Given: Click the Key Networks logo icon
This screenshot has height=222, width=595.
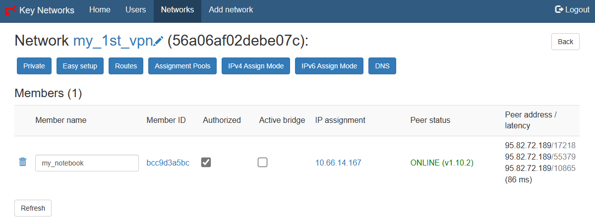Looking at the screenshot, I should 10,10.
